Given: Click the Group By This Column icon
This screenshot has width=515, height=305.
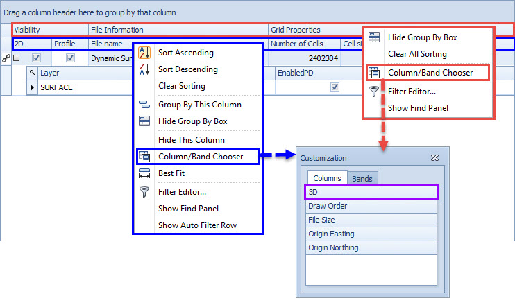Looking at the screenshot, I should 144,105.
